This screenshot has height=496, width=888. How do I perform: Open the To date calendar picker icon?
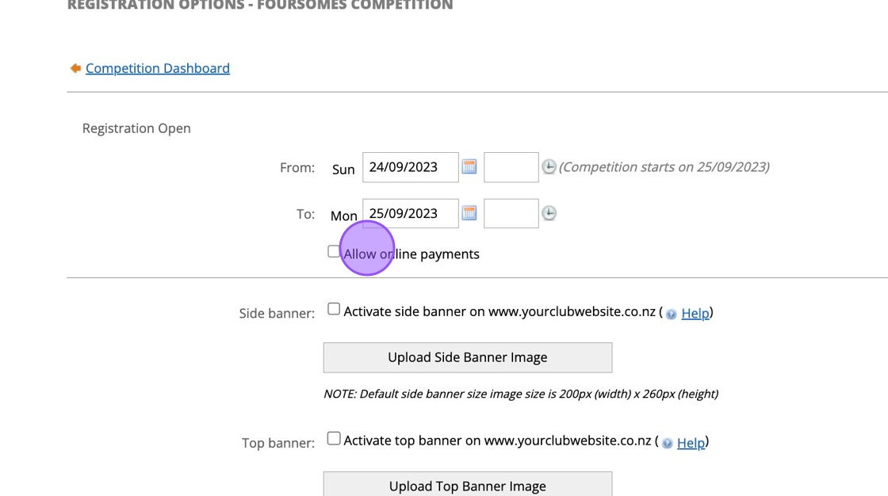click(x=469, y=213)
